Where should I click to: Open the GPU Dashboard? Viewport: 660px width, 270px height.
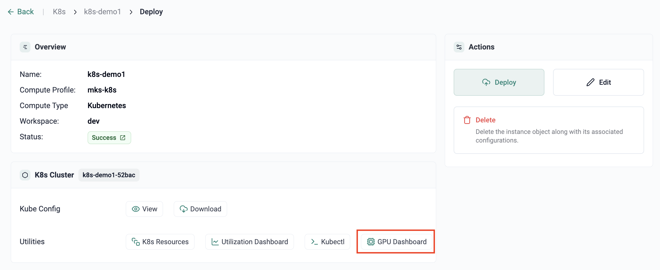tap(397, 242)
